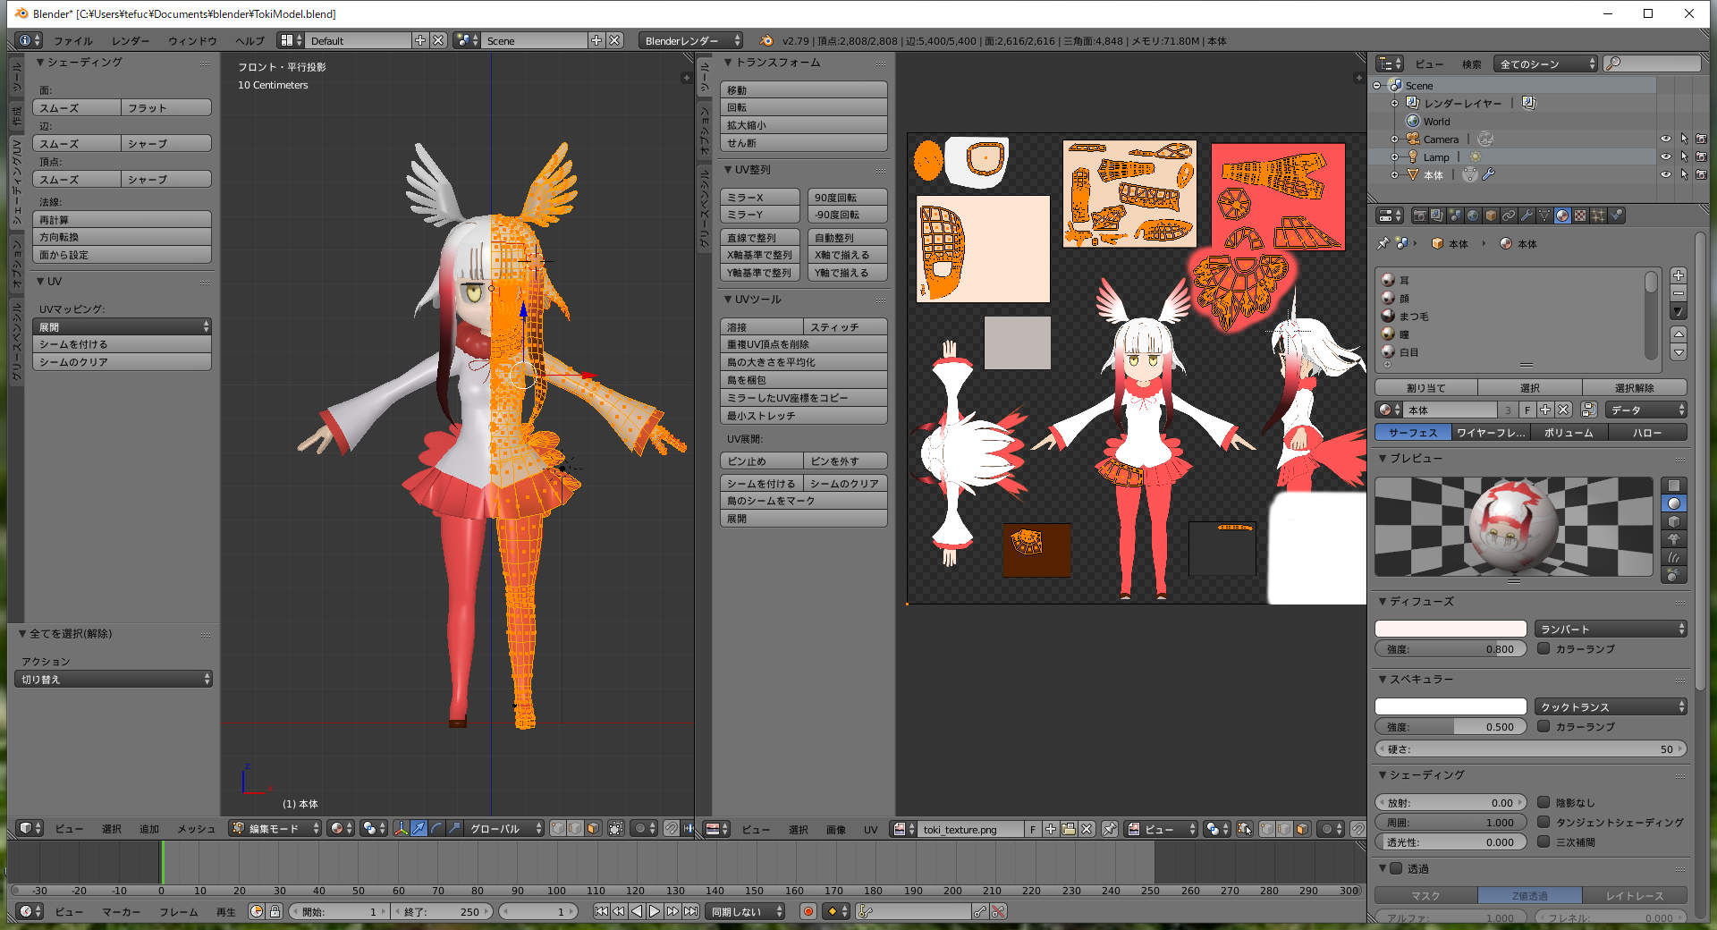
Task: Open image file with folder icon
Action: (x=1069, y=829)
